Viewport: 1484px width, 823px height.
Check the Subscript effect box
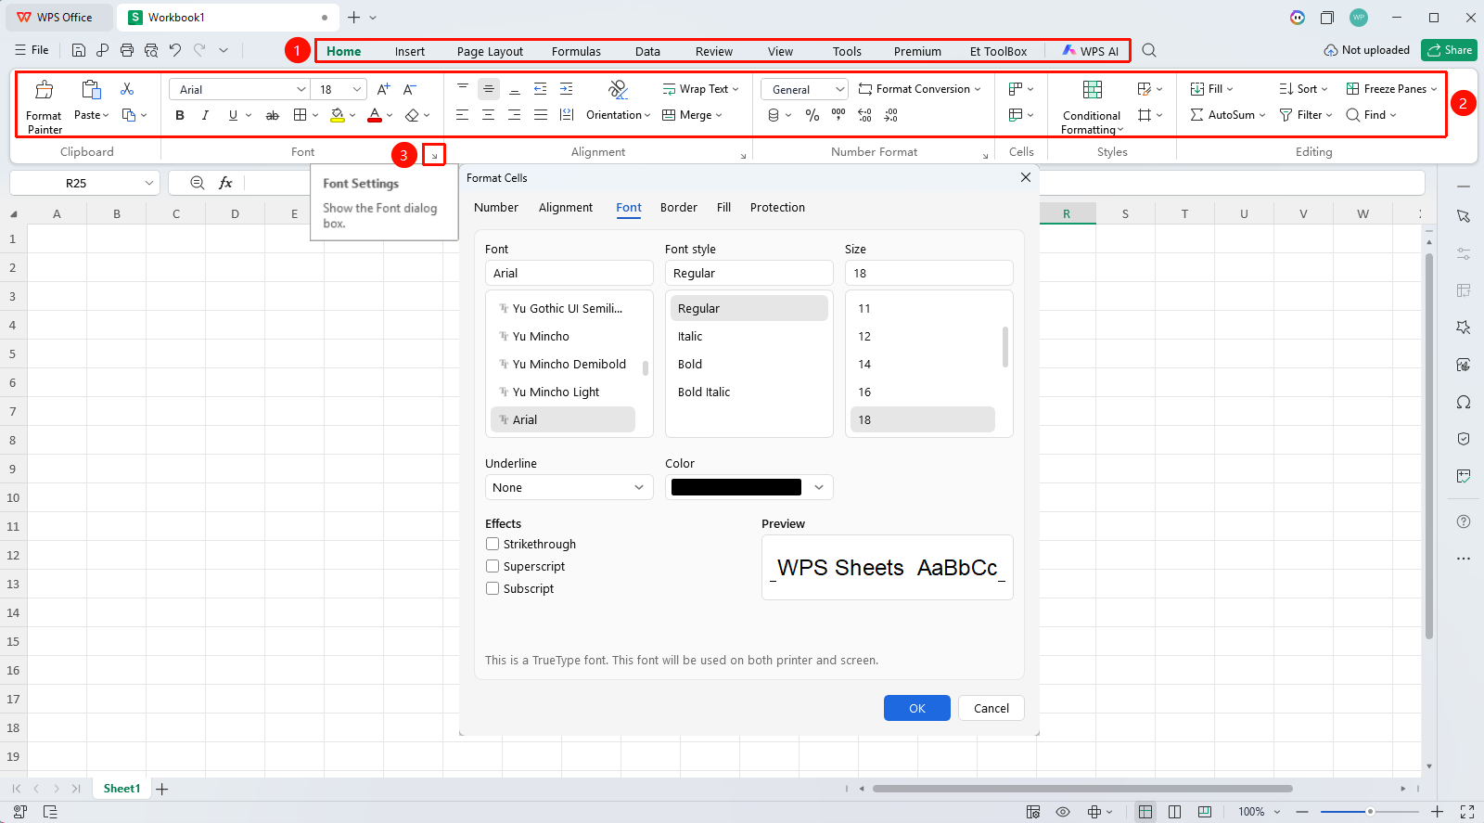[x=493, y=588]
